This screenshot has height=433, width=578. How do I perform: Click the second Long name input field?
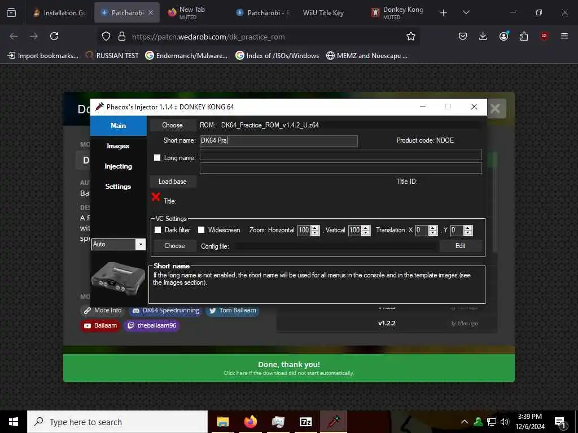pos(340,168)
